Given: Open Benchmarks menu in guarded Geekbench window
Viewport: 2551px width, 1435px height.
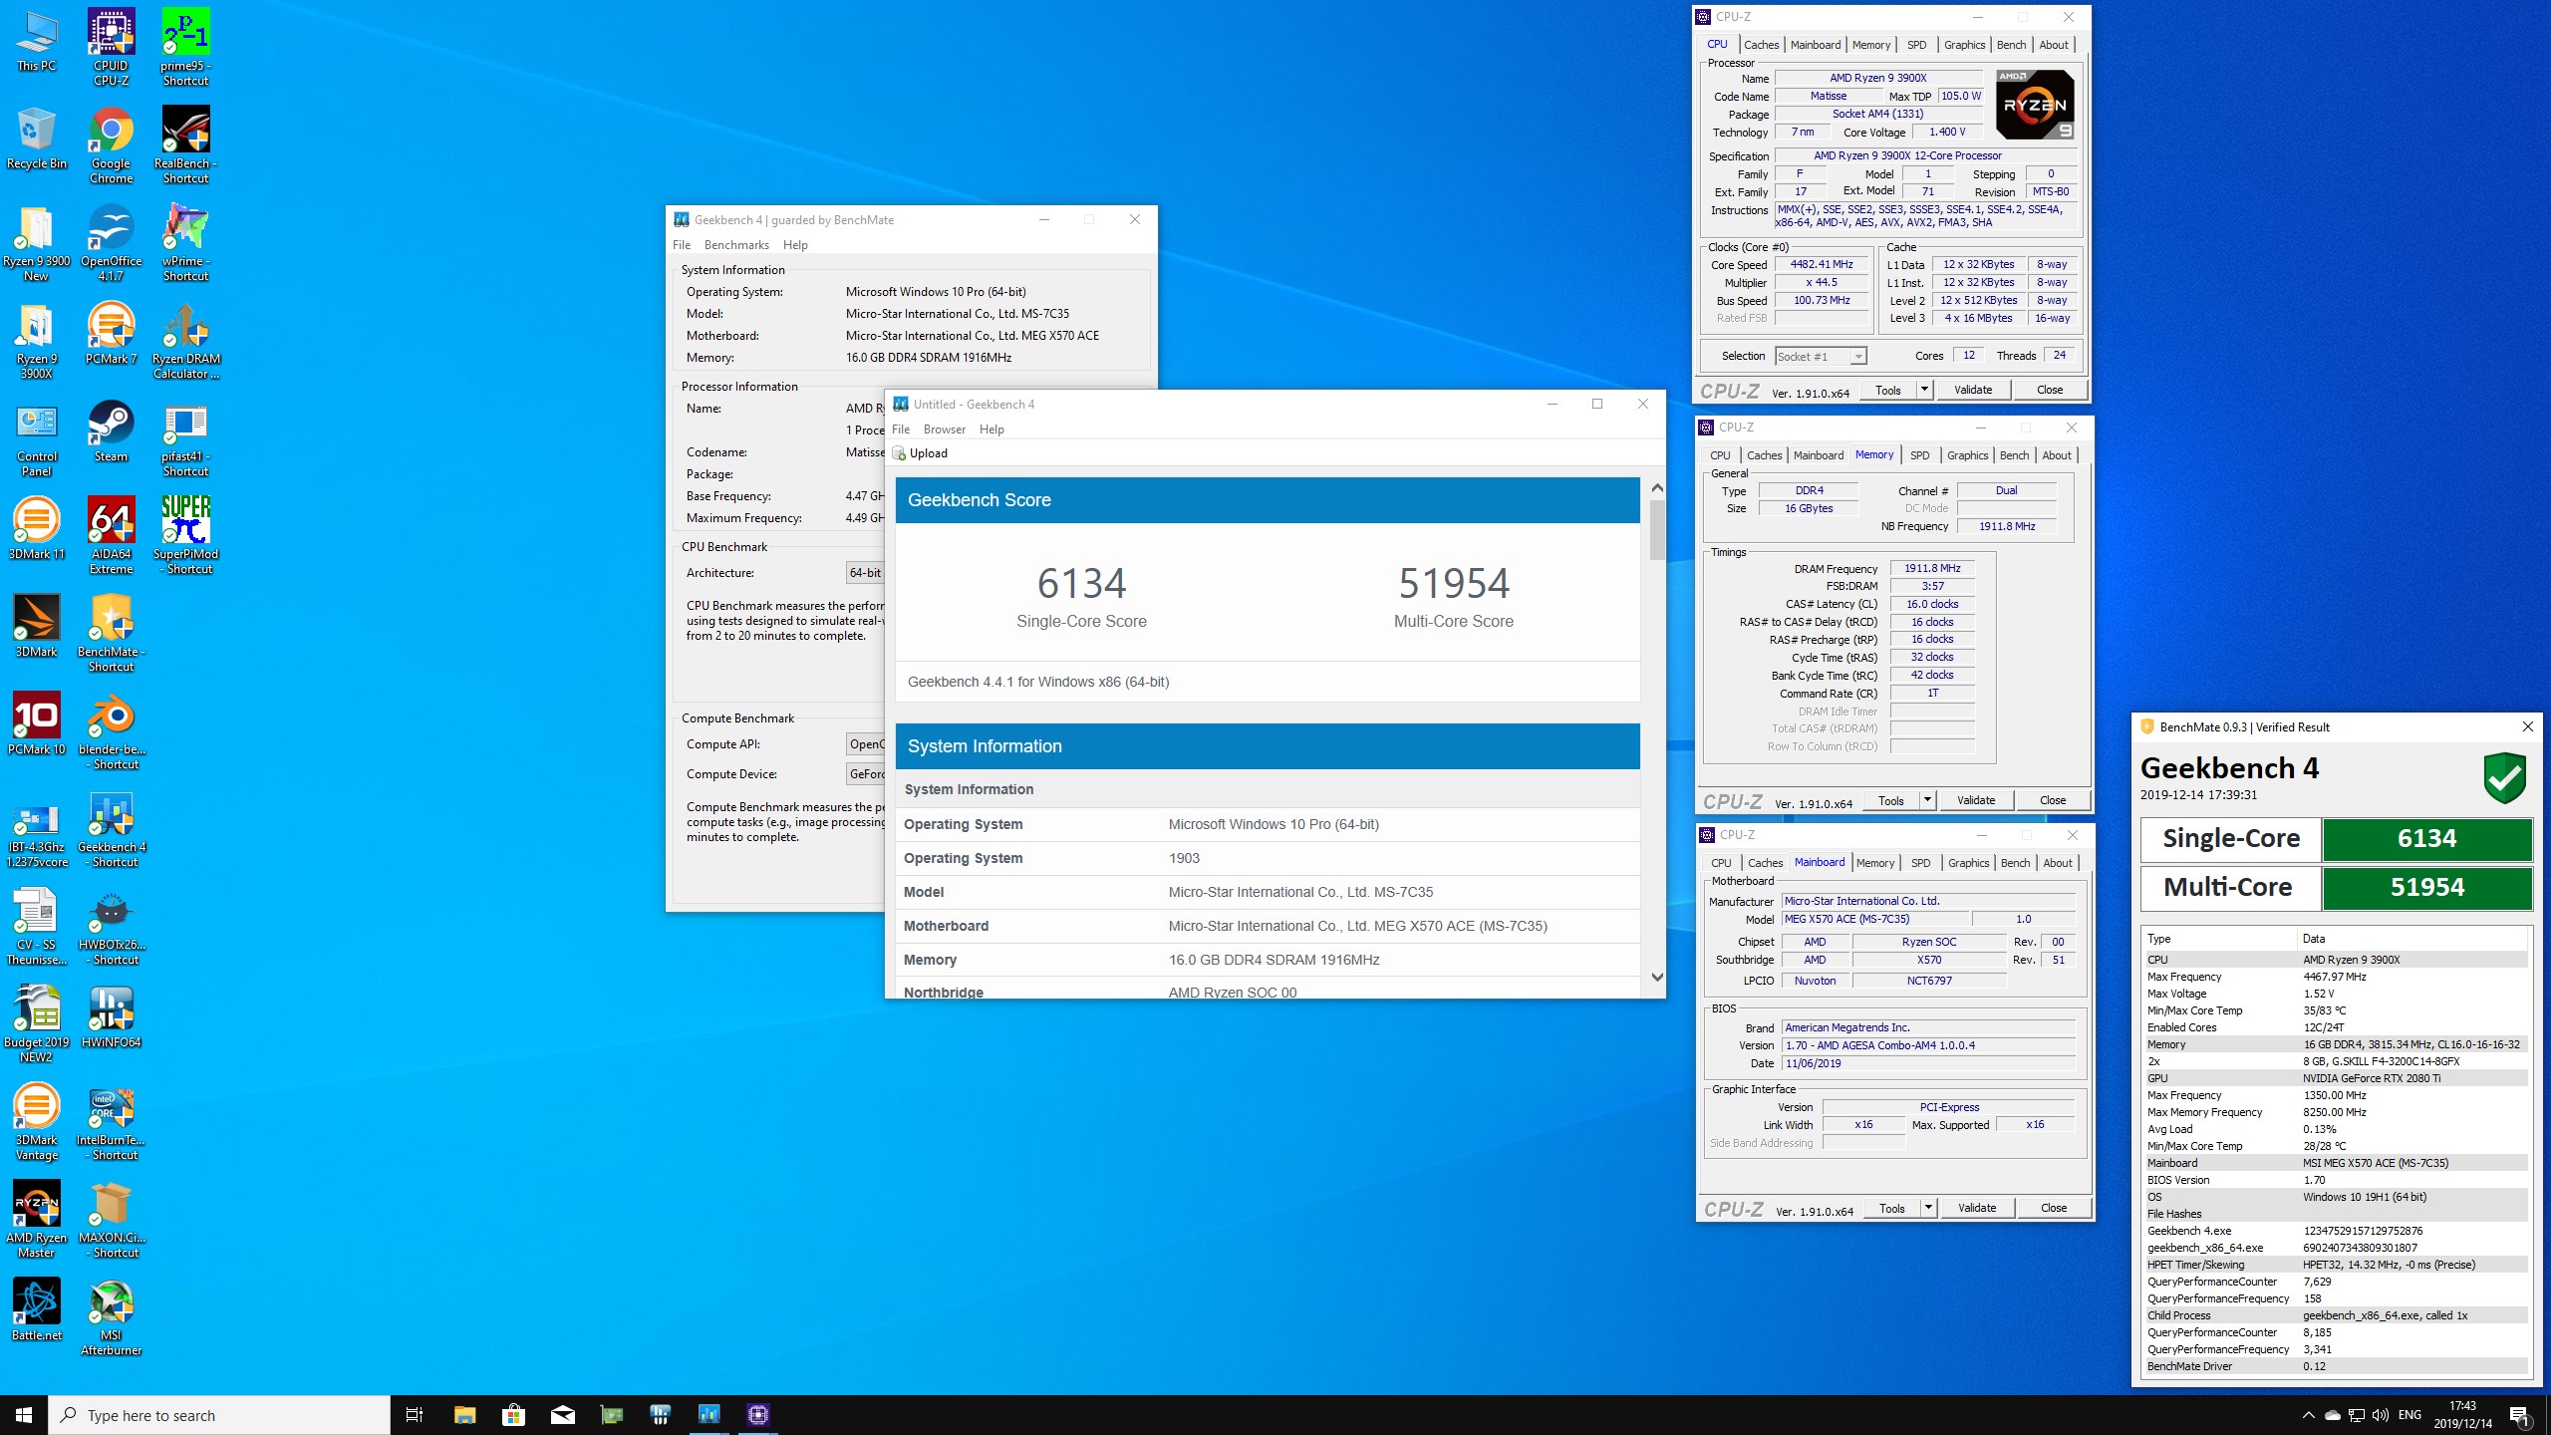Looking at the screenshot, I should [736, 245].
